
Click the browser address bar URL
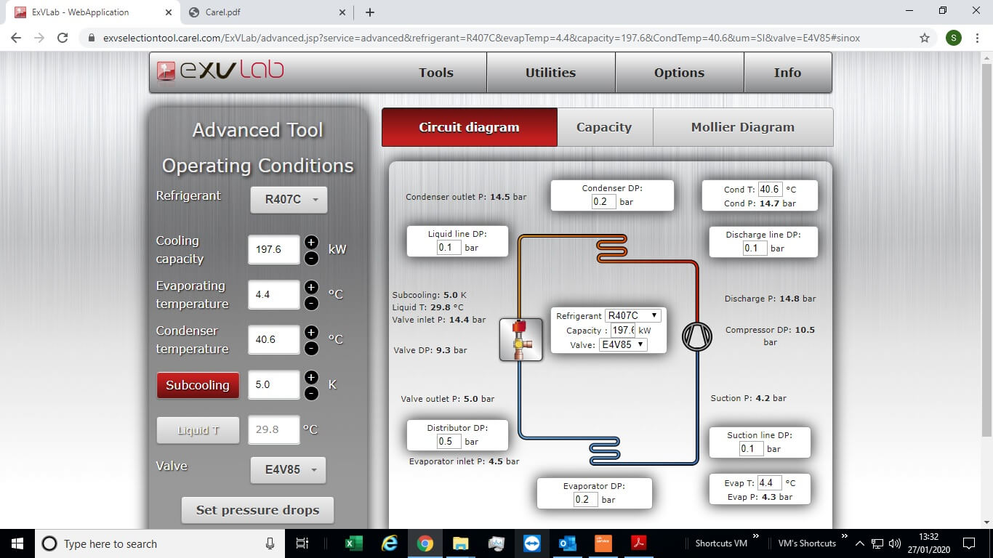coord(481,38)
